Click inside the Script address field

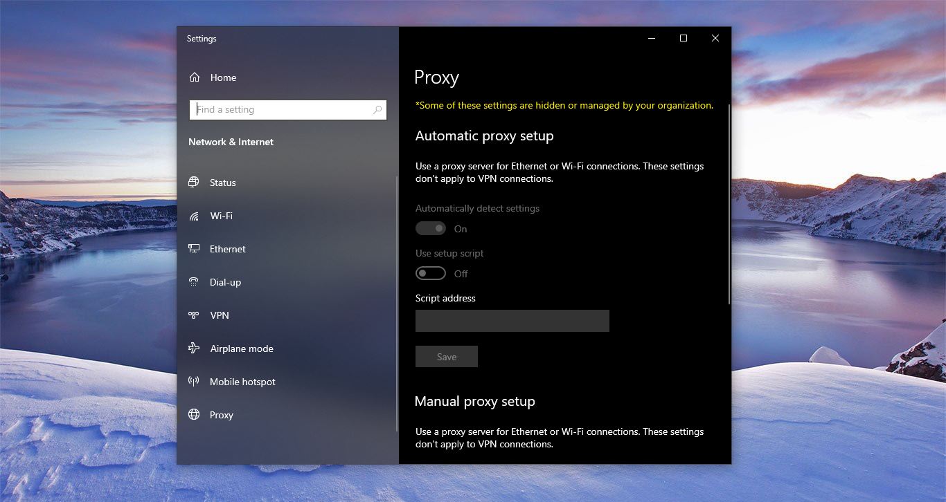point(512,320)
